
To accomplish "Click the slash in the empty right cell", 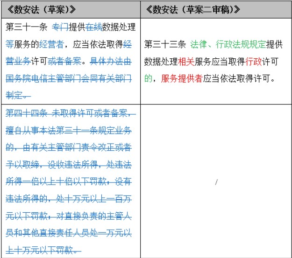I will point(216,182).
